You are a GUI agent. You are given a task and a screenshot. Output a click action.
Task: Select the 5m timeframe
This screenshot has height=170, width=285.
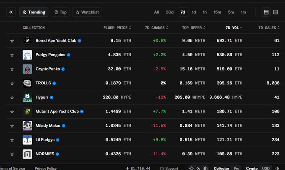click(231, 12)
